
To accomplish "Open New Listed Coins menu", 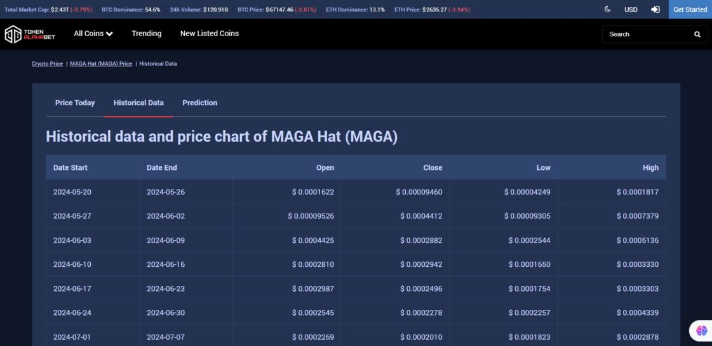I will click(210, 34).
